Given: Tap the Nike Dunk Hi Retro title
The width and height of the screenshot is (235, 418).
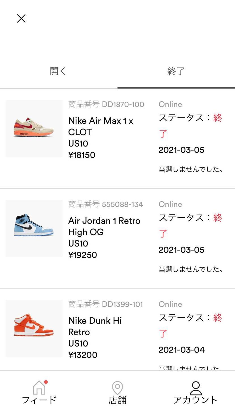Looking at the screenshot, I should pyautogui.click(x=95, y=326).
